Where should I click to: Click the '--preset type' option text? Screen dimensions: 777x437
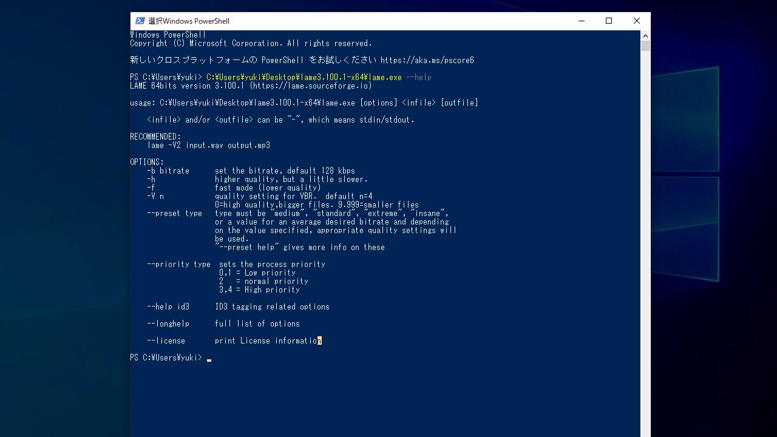[x=175, y=213]
